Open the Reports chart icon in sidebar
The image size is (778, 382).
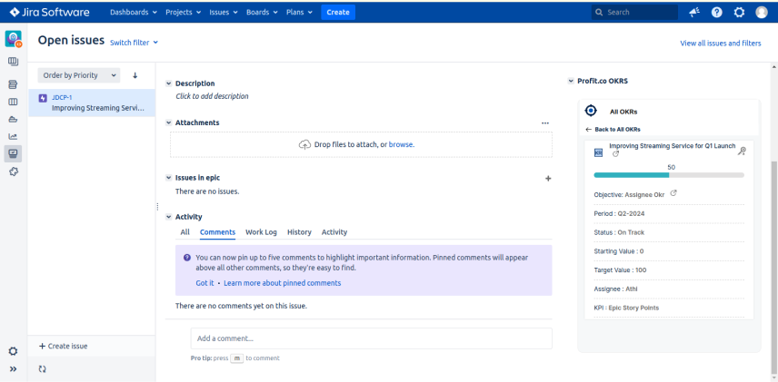14,137
